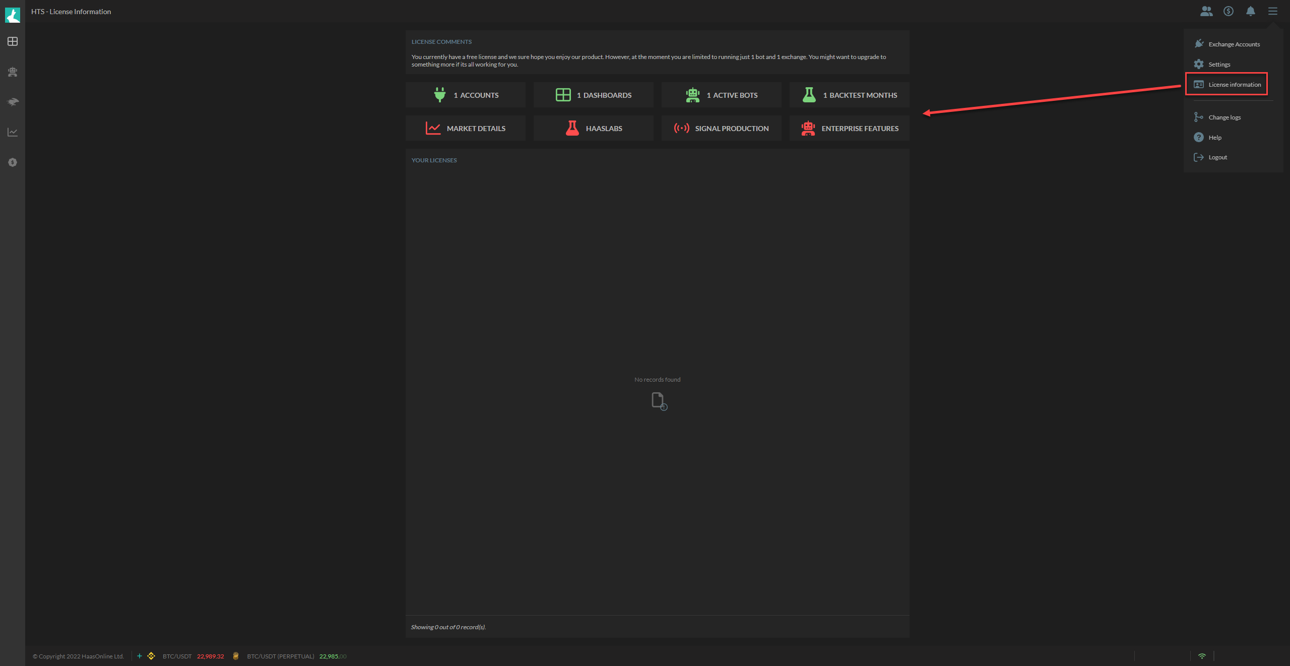Select the Trade Bots robot icon in sidebar
Screen dimensions: 1290x666
[12, 72]
